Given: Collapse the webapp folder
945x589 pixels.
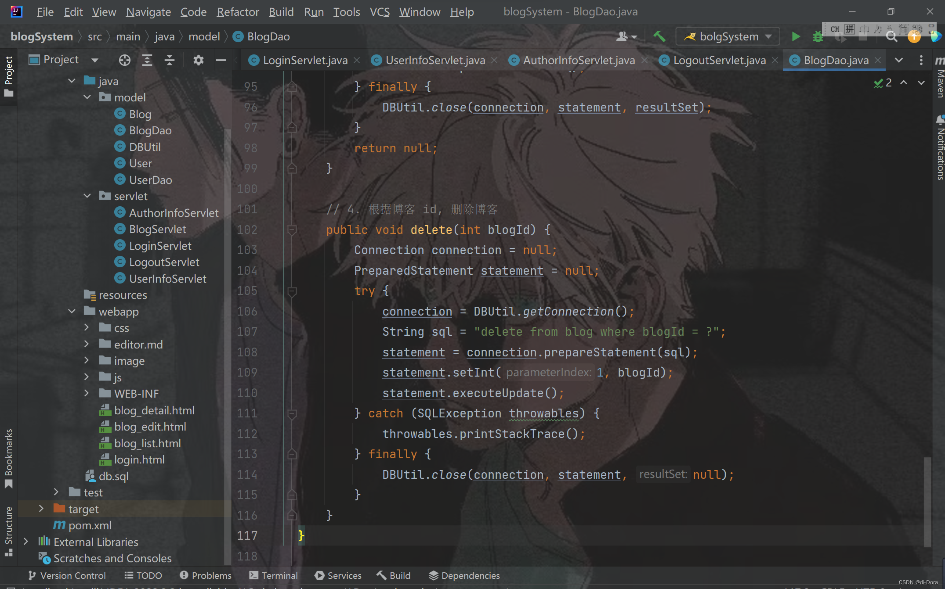Looking at the screenshot, I should click(x=72, y=311).
